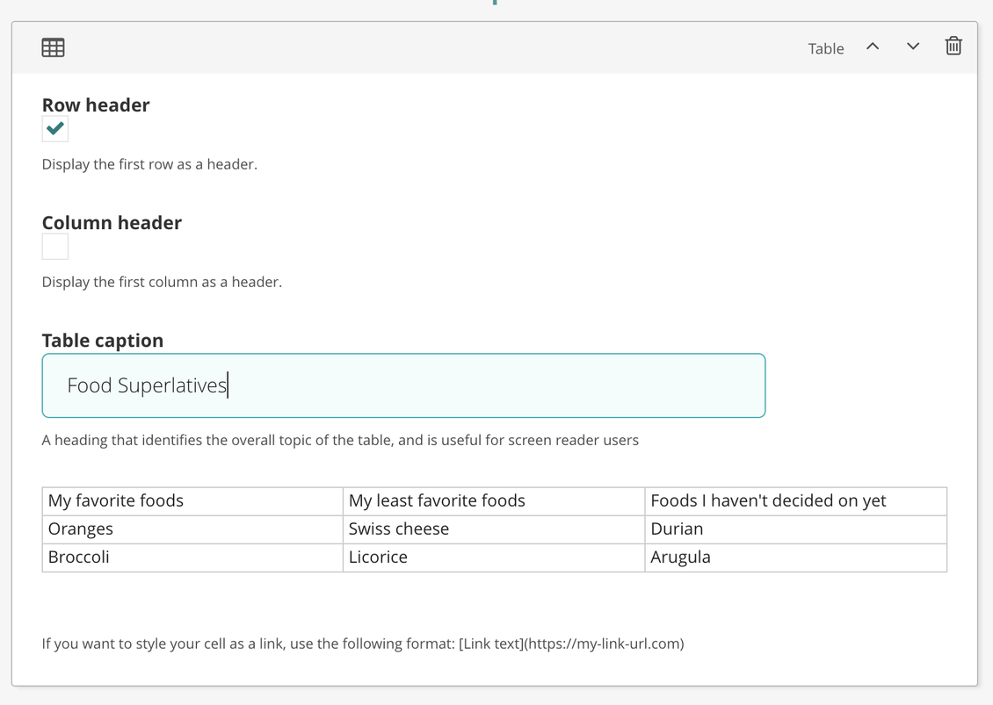Screen dimensions: 993x705
Task: Edit the Arugula table cell
Action: 796,558
